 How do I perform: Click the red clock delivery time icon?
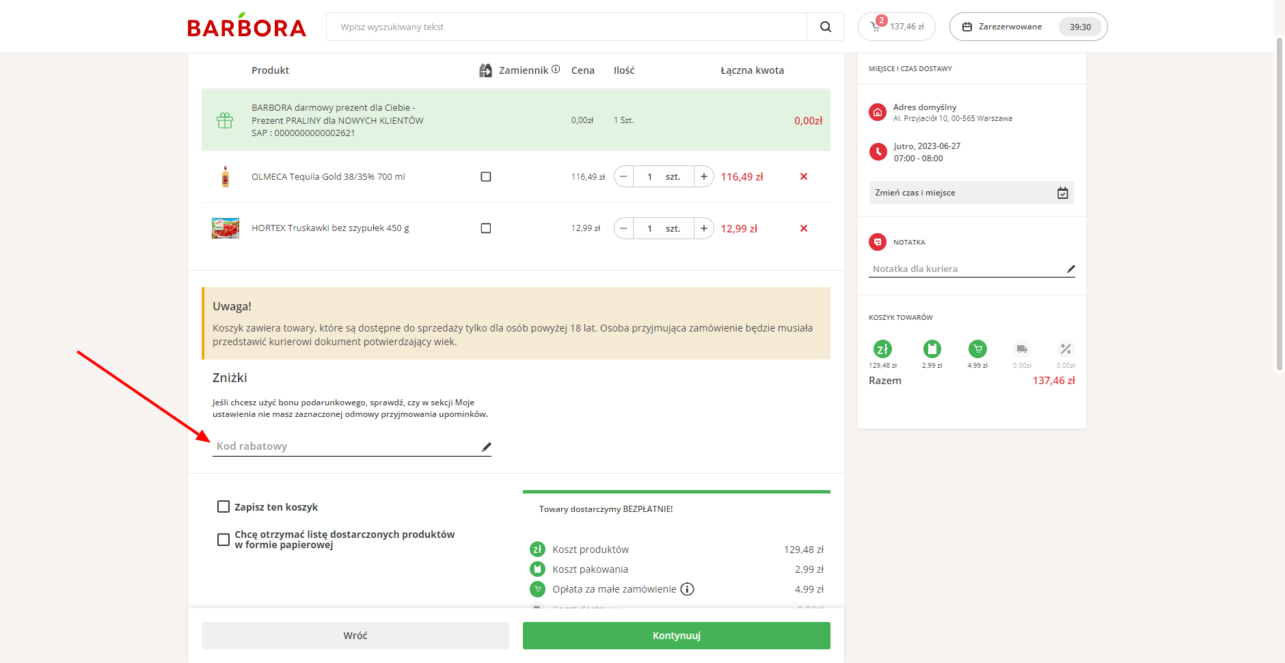878,152
